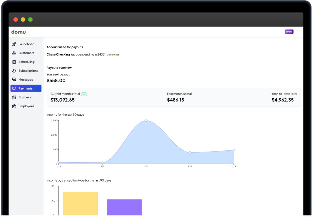
Task: Click the Chase Checking account name
Action: pos(58,54)
